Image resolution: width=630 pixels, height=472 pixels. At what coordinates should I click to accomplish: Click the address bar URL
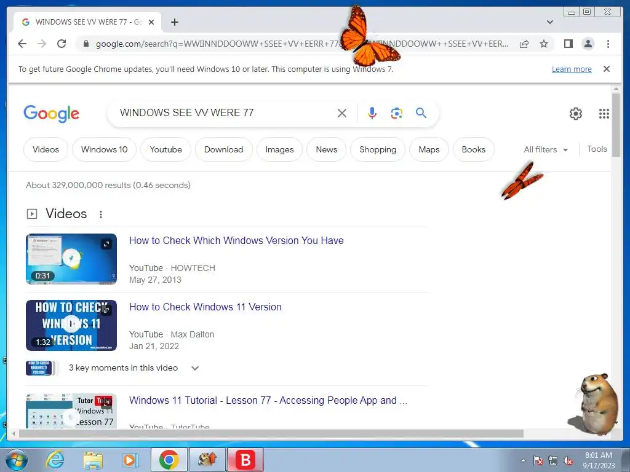[x=302, y=44]
